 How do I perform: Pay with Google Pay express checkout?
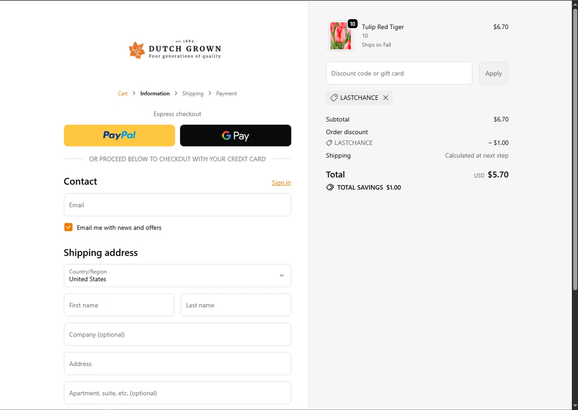pos(235,135)
